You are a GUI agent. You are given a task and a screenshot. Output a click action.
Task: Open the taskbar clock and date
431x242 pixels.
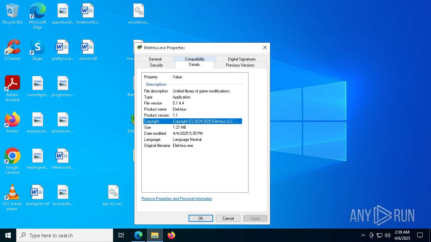pyautogui.click(x=402, y=235)
